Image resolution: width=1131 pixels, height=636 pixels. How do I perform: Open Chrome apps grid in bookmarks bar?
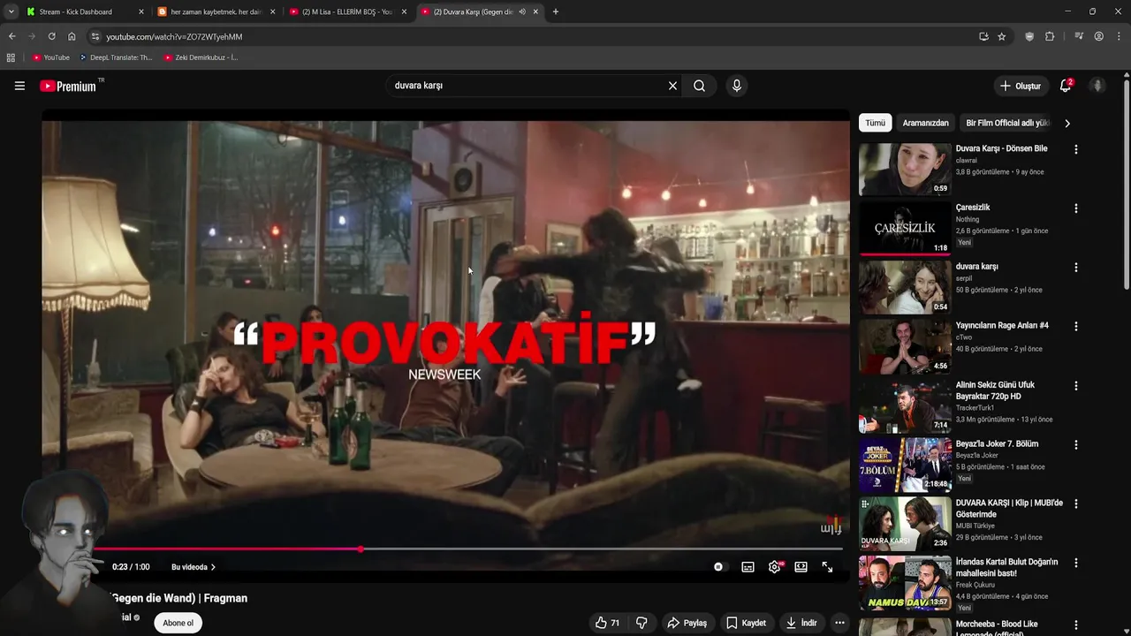[x=11, y=57]
